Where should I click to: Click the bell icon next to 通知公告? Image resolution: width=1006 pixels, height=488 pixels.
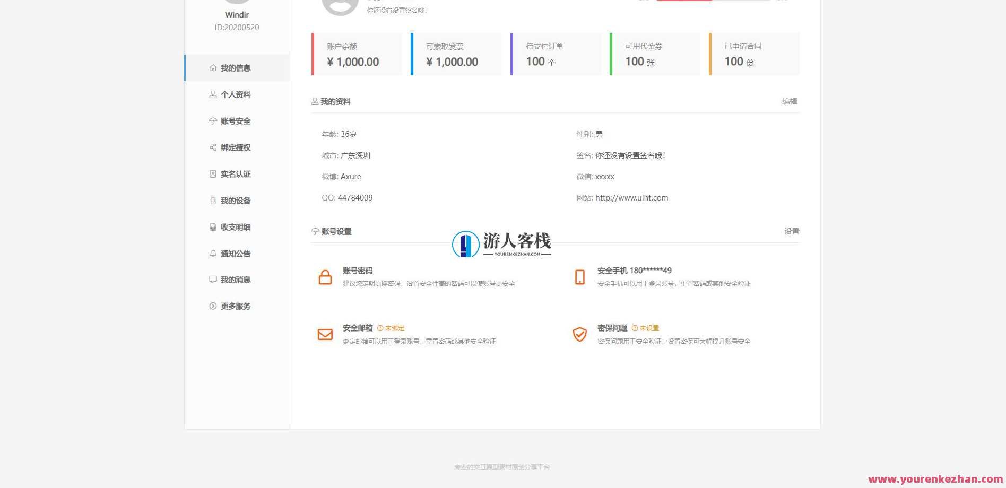[x=213, y=254]
